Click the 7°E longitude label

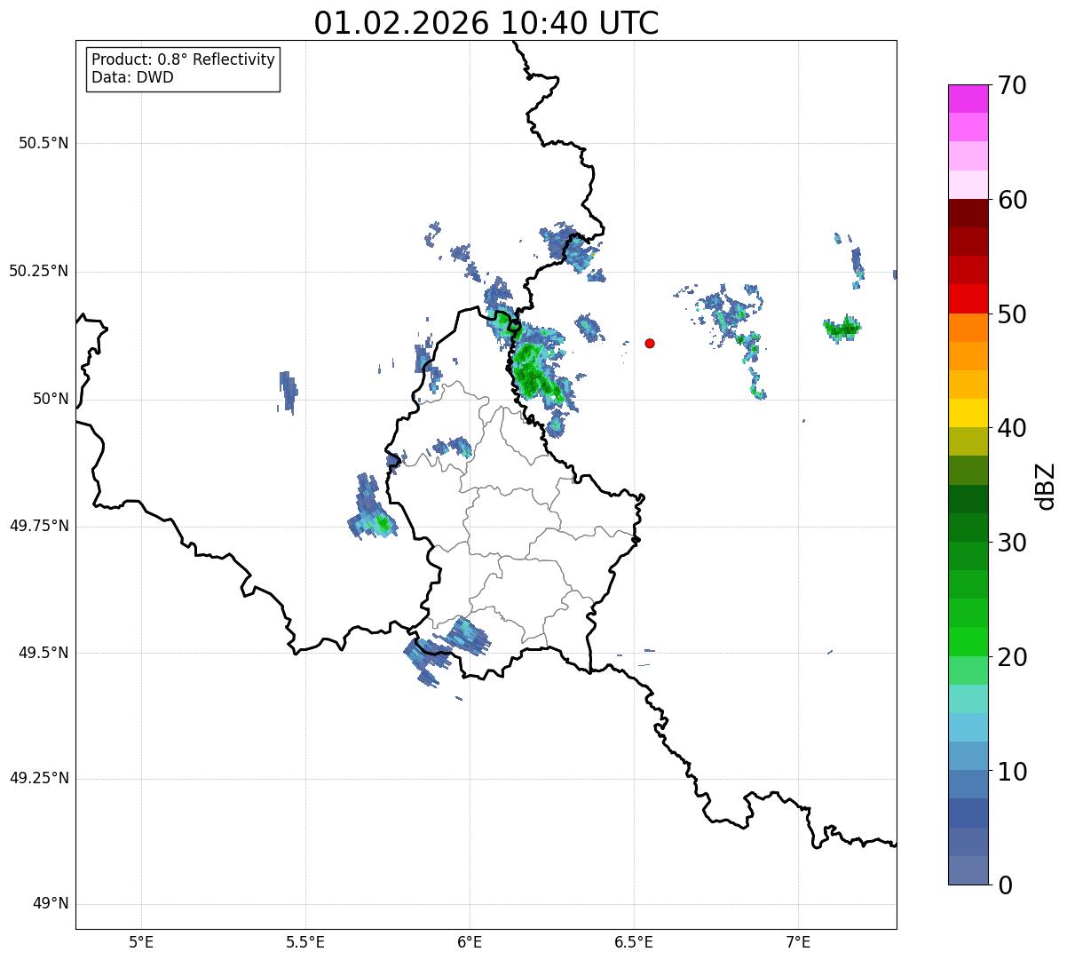(x=798, y=942)
